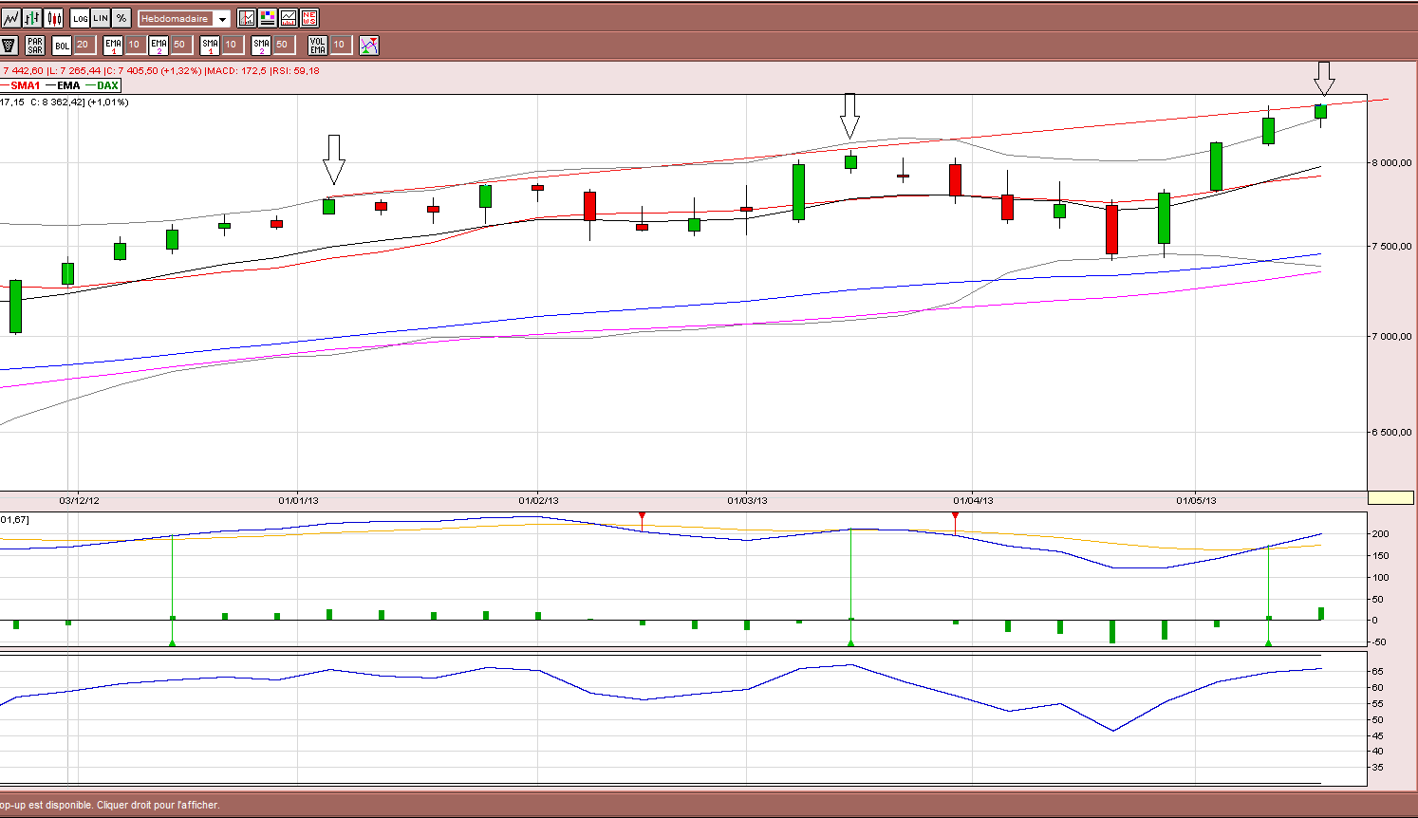Click the 03/12/12 date label
Screen dimensions: 1418x818
pos(80,500)
